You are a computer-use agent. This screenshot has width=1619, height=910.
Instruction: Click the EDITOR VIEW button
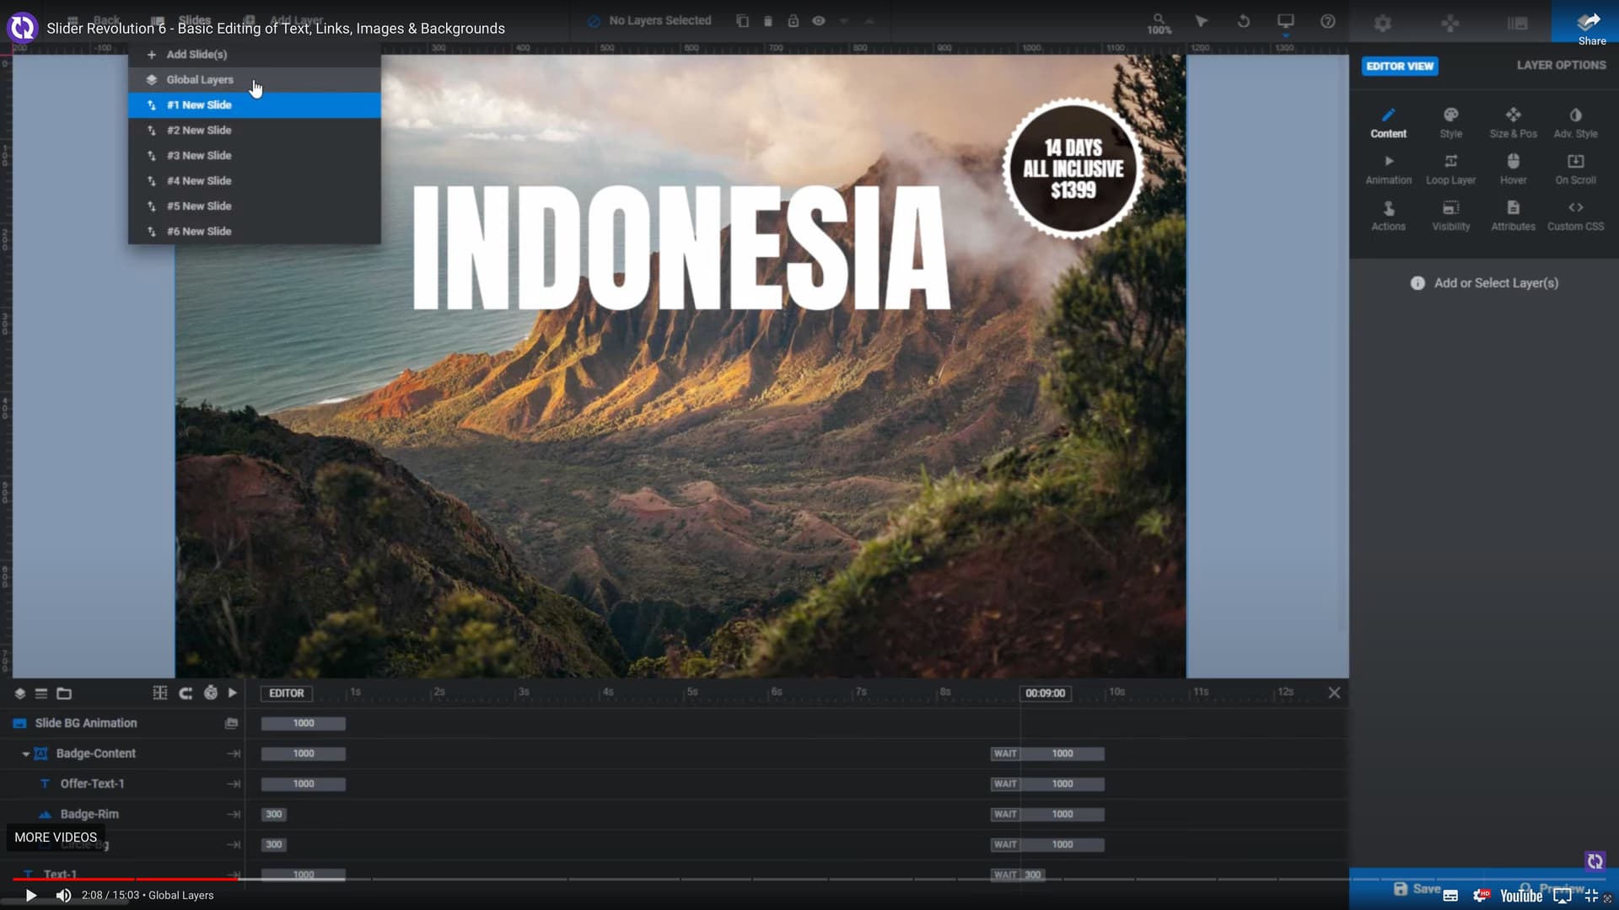click(1399, 66)
